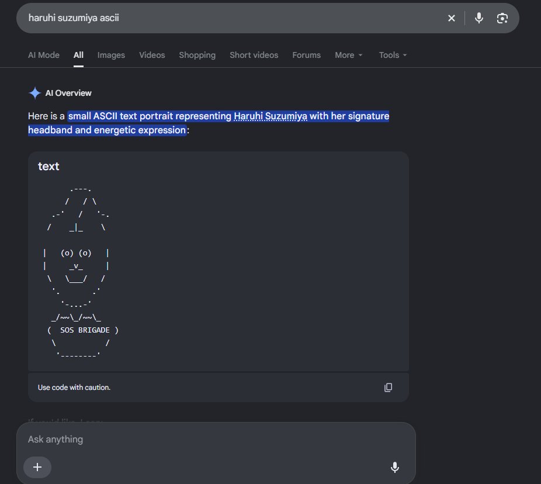Start voice search in the top search bar
541x484 pixels.
pos(479,18)
